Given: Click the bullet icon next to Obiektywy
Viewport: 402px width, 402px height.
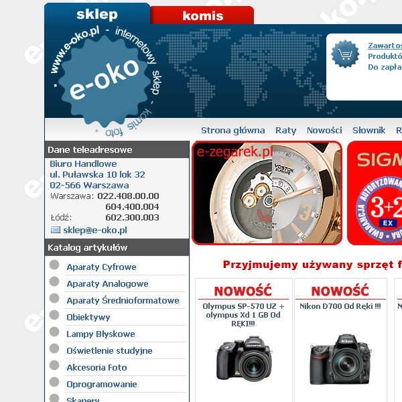Looking at the screenshot, I should coord(54,315).
